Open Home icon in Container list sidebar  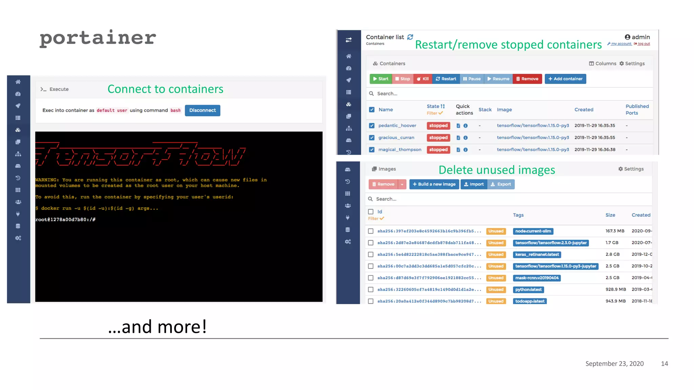(x=348, y=56)
